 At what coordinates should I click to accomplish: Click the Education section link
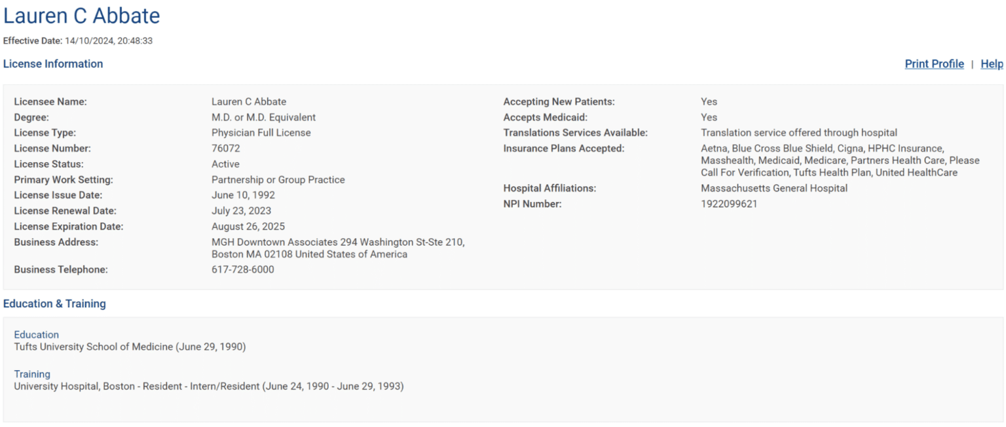36,334
